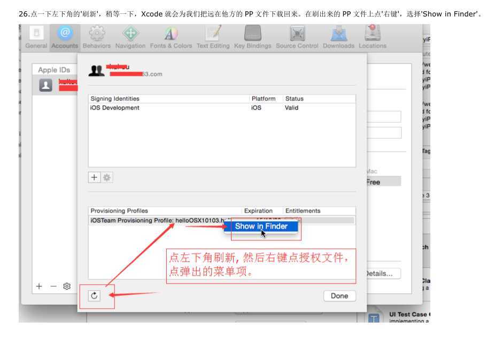
Task: Click the Status column header
Action: [x=295, y=99]
